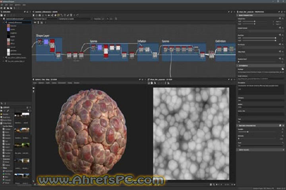Click the New Substance icon in main toolbar
The image size is (286, 190).
(x=2, y=8)
